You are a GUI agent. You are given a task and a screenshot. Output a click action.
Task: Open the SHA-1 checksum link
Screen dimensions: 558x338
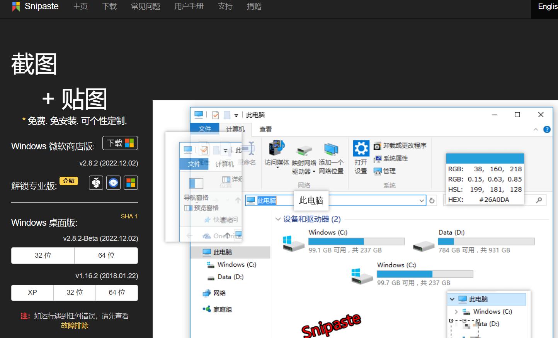pyautogui.click(x=129, y=216)
